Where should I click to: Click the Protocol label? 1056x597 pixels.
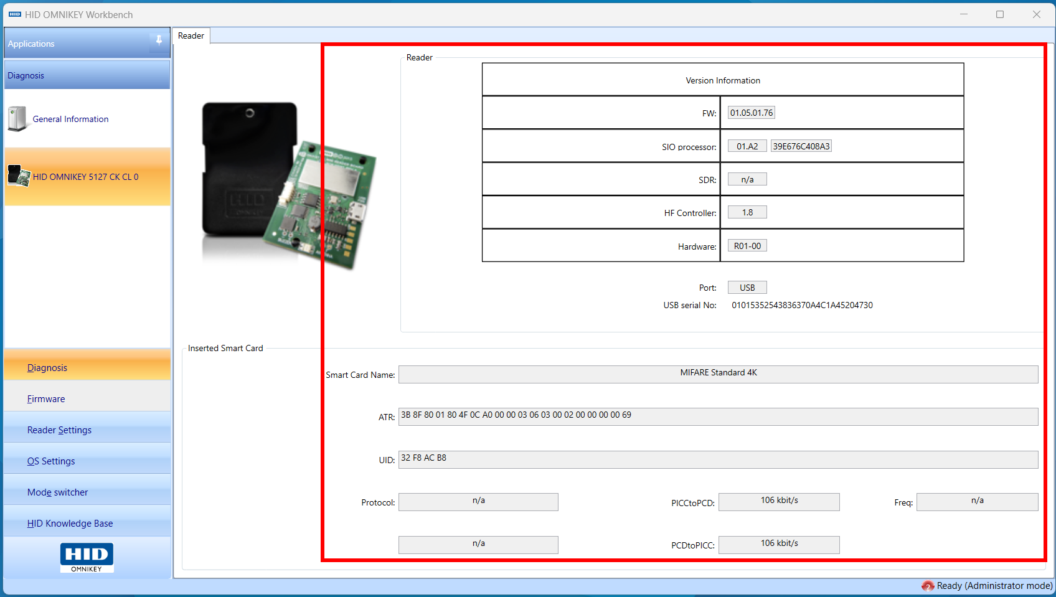(x=378, y=502)
